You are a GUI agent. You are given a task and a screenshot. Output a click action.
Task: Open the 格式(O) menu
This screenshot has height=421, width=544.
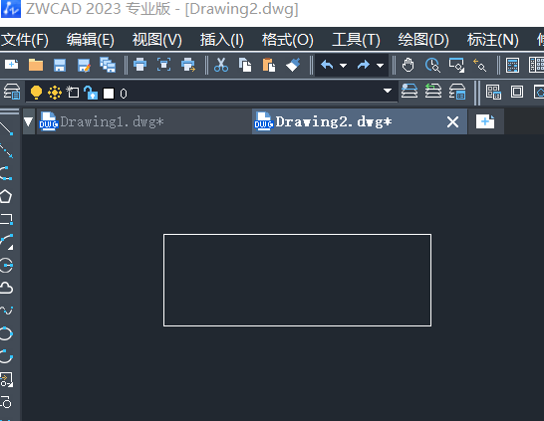click(x=288, y=40)
